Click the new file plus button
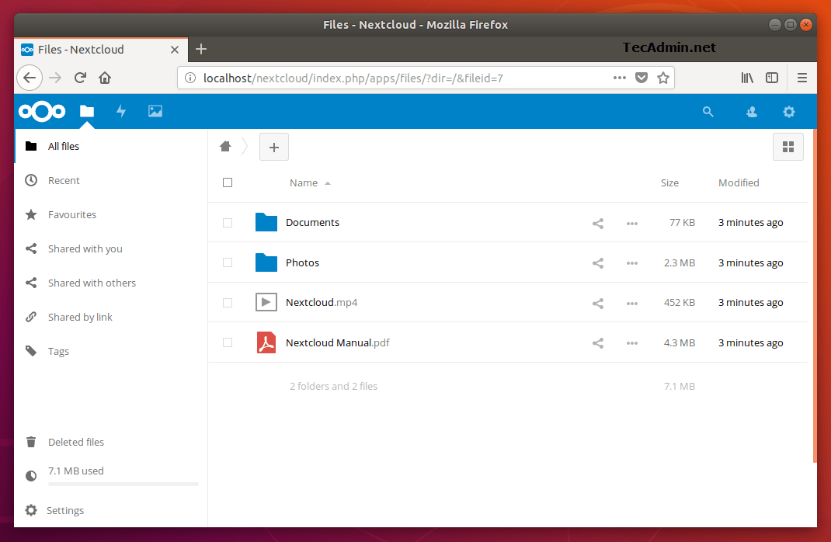 [x=274, y=147]
